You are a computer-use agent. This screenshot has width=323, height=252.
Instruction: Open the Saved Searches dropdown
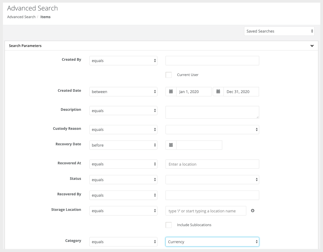279,31
